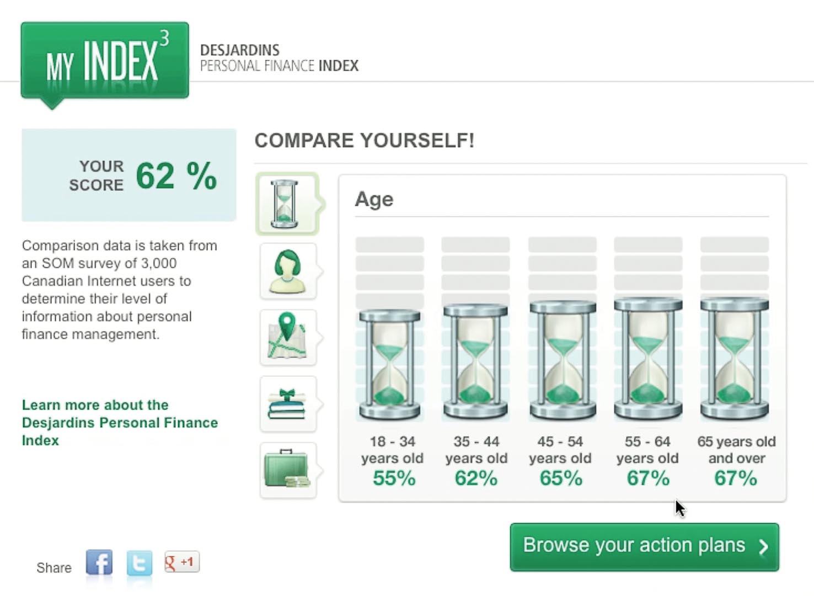
Task: Click the Google +1 share button
Action: tap(182, 562)
